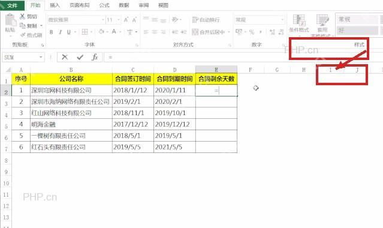Switch to the Data tab
The width and height of the screenshot is (383, 228).
(124, 5)
